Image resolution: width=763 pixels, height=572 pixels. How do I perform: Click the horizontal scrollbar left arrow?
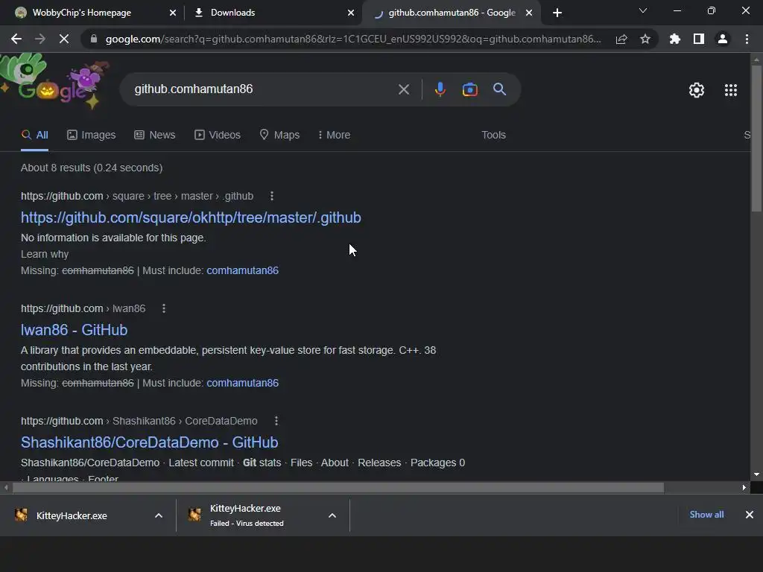tap(6, 487)
